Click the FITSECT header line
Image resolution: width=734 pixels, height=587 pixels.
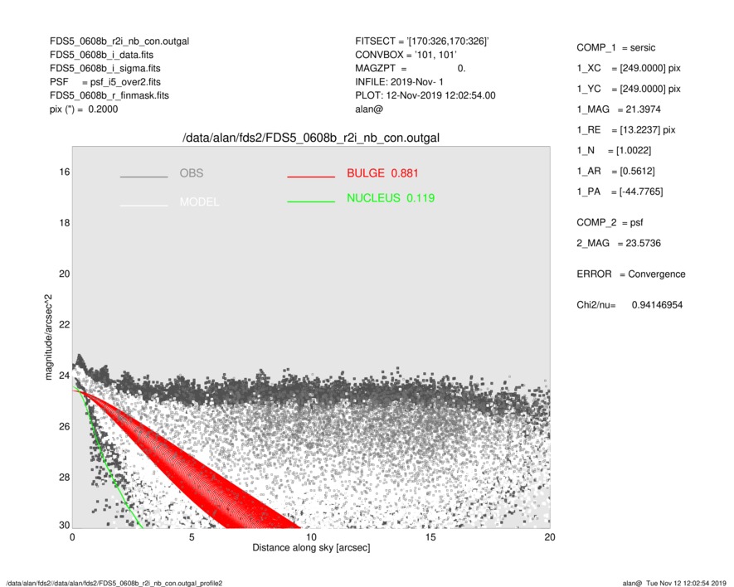coord(422,41)
